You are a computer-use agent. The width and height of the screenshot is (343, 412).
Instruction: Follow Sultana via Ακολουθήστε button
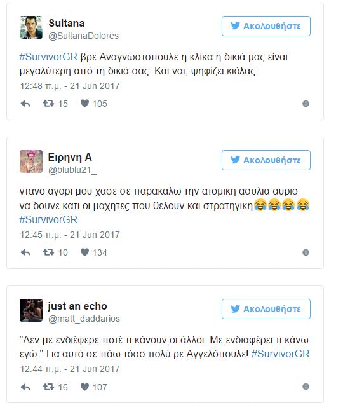[x=266, y=26]
